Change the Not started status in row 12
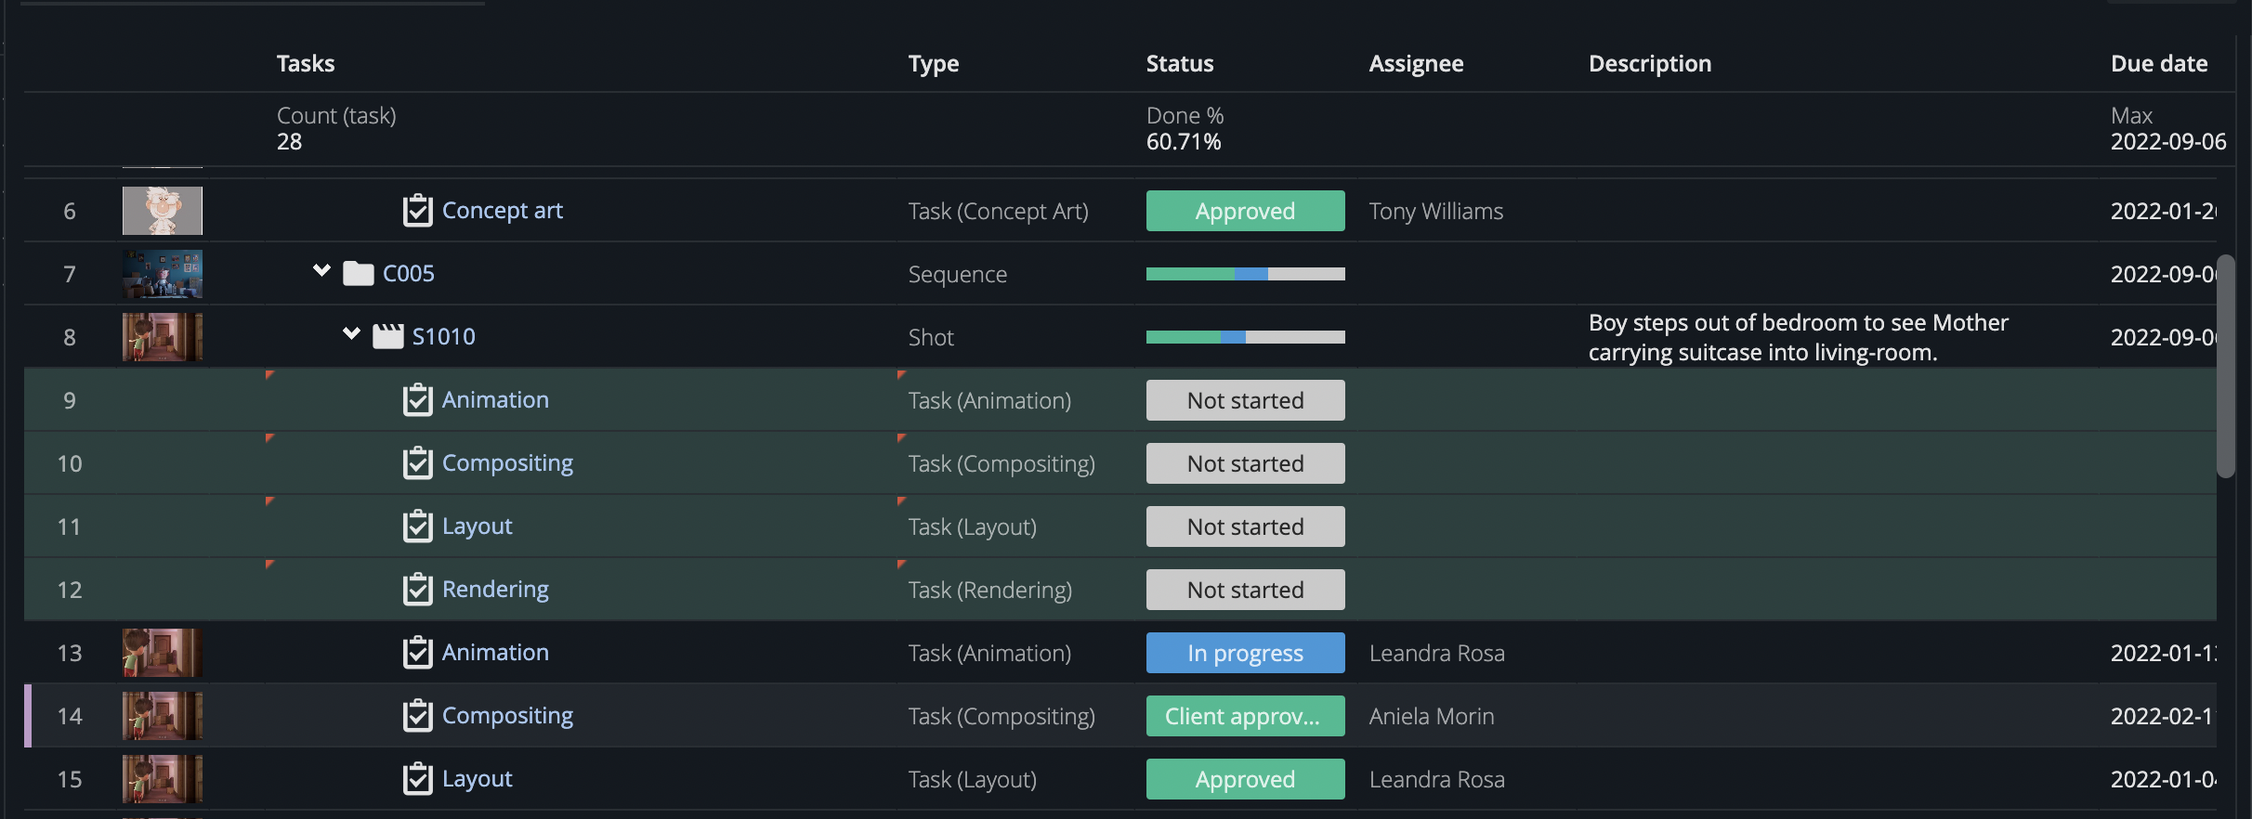This screenshot has width=2252, height=819. tap(1245, 590)
